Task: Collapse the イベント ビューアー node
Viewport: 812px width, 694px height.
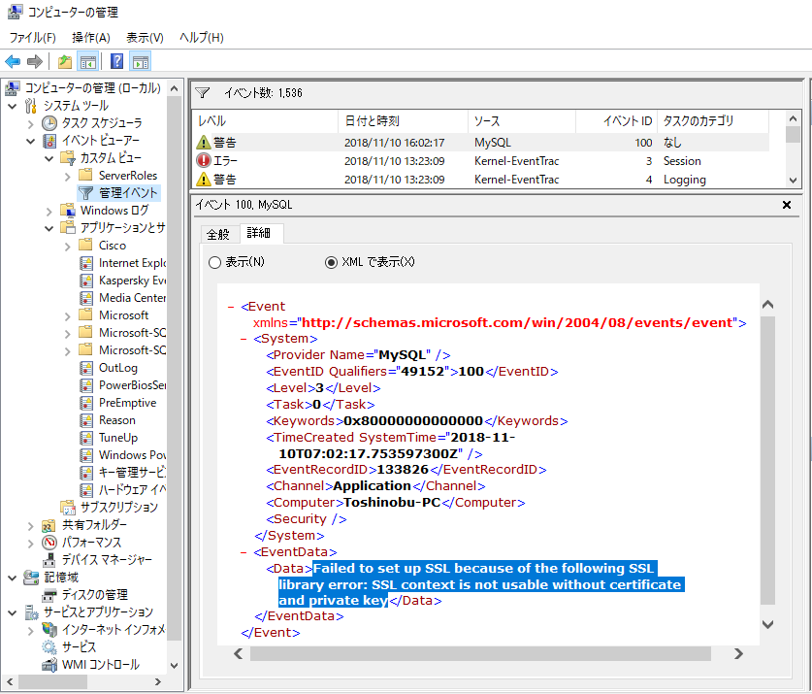Action: [30, 141]
